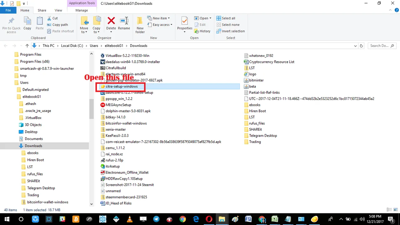
Task: Collapse the ribbon with the chevron
Action: pos(390,10)
